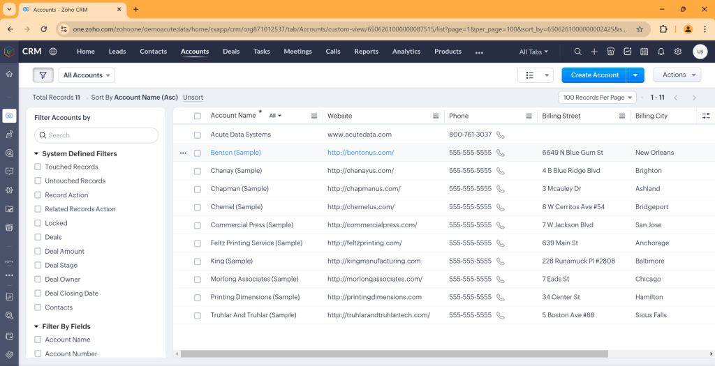This screenshot has width=715, height=366.
Task: Click the search magnifier in top navigation
Action: 577,52
